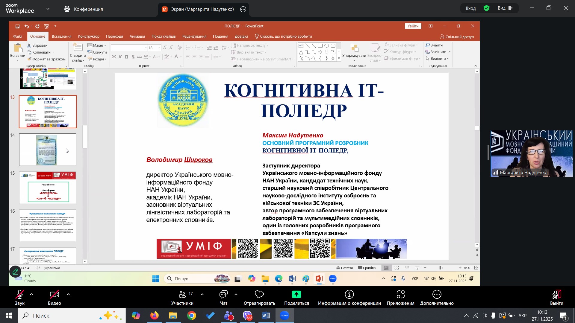Expand audio options arrow next to Sound
The image size is (575, 323).
32,295
